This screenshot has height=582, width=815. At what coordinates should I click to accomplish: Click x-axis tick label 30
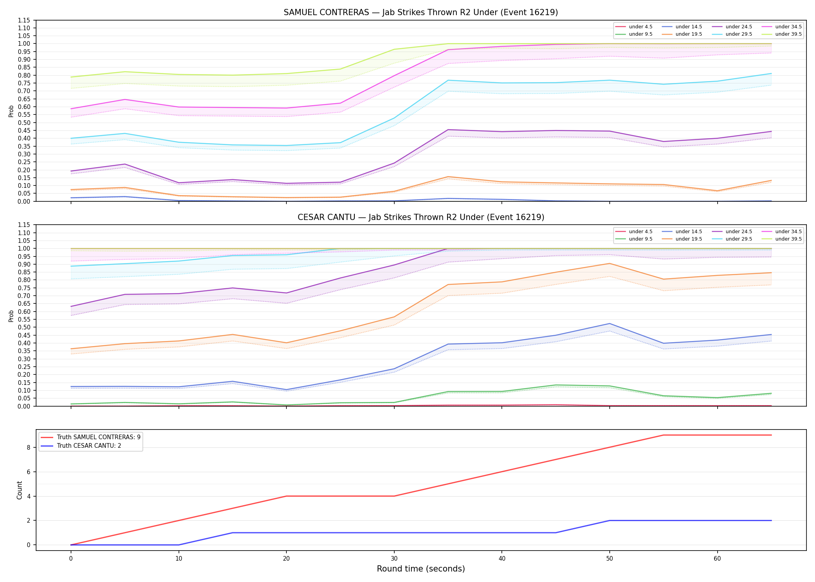[x=394, y=559]
